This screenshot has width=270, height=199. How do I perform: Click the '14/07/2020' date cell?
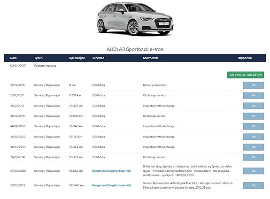point(18,126)
